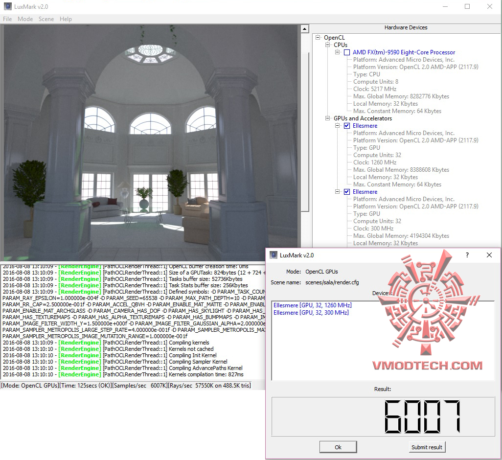Select the 'Clock: 300 MHz' row
502x460 pixels.
[373, 229]
